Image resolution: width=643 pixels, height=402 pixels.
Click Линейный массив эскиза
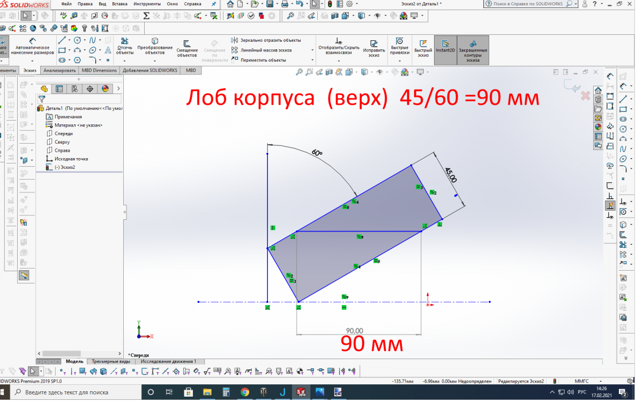point(261,50)
